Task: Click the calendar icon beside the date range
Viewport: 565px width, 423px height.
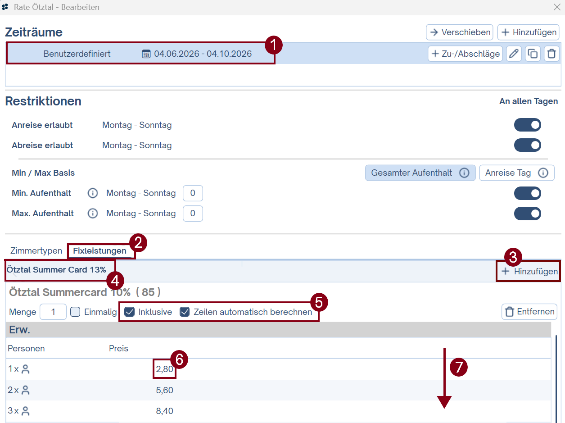Action: click(x=146, y=54)
